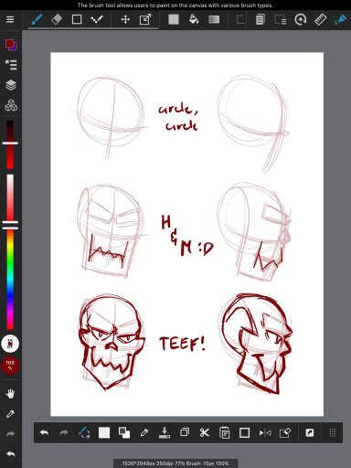
Task: Choose the Bucket fill tool
Action: 194,20
